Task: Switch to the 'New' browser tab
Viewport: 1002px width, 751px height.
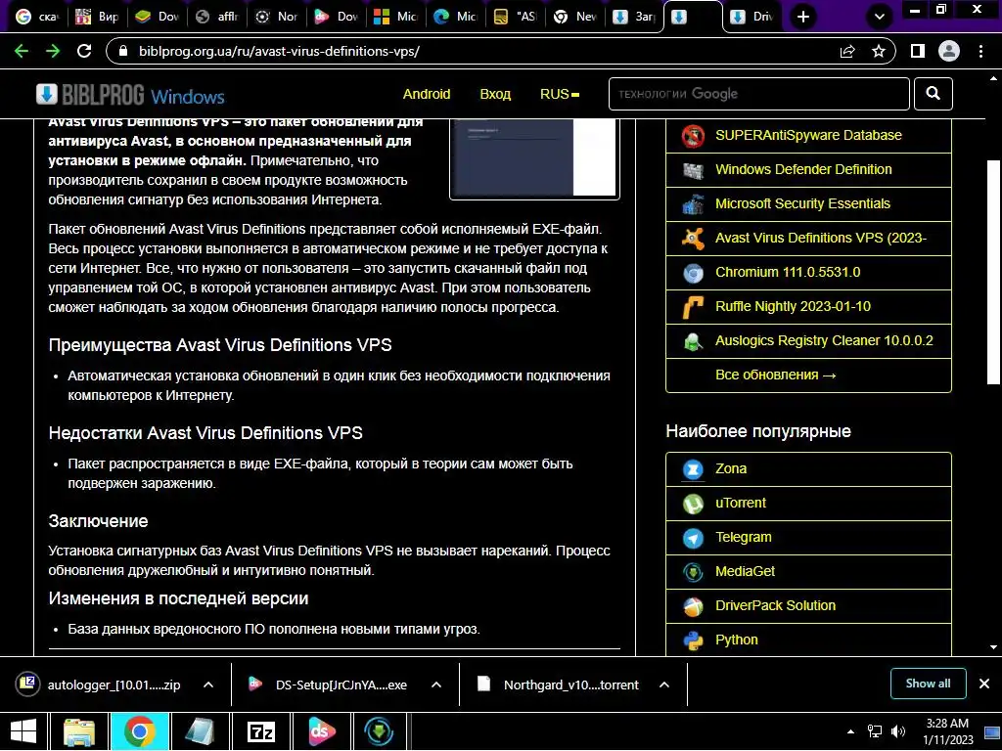Action: 575,17
